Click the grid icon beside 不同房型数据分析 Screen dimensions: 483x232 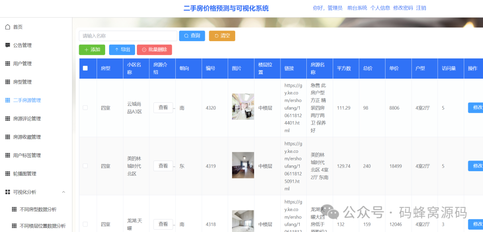click(14, 210)
